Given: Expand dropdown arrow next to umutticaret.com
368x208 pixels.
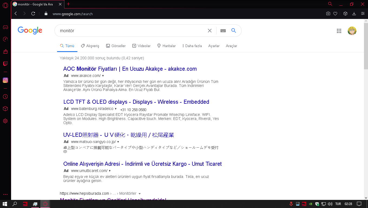Looking at the screenshot, I should (110, 171).
